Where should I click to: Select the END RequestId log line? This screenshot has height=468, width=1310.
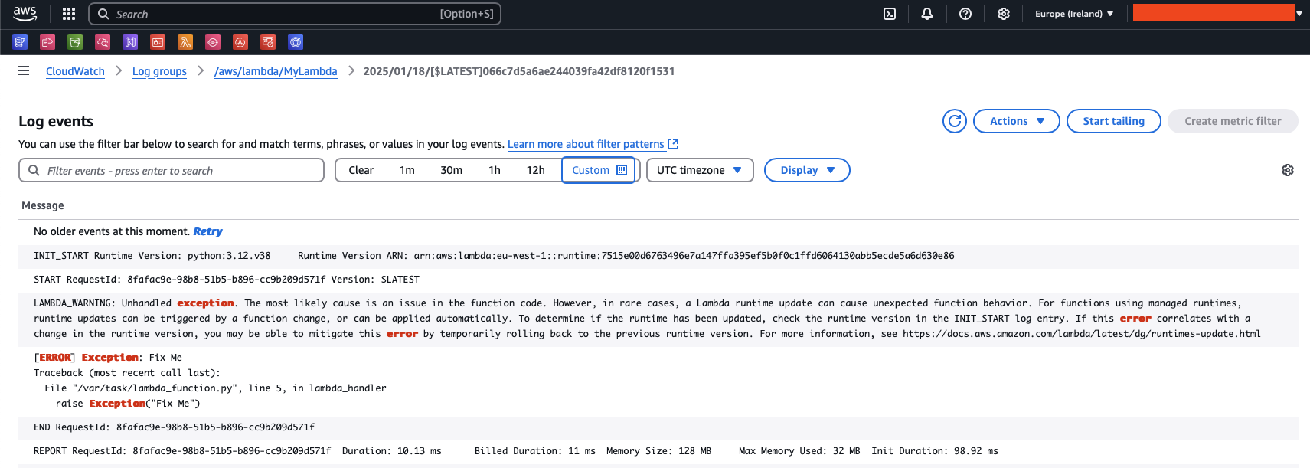[658, 427]
